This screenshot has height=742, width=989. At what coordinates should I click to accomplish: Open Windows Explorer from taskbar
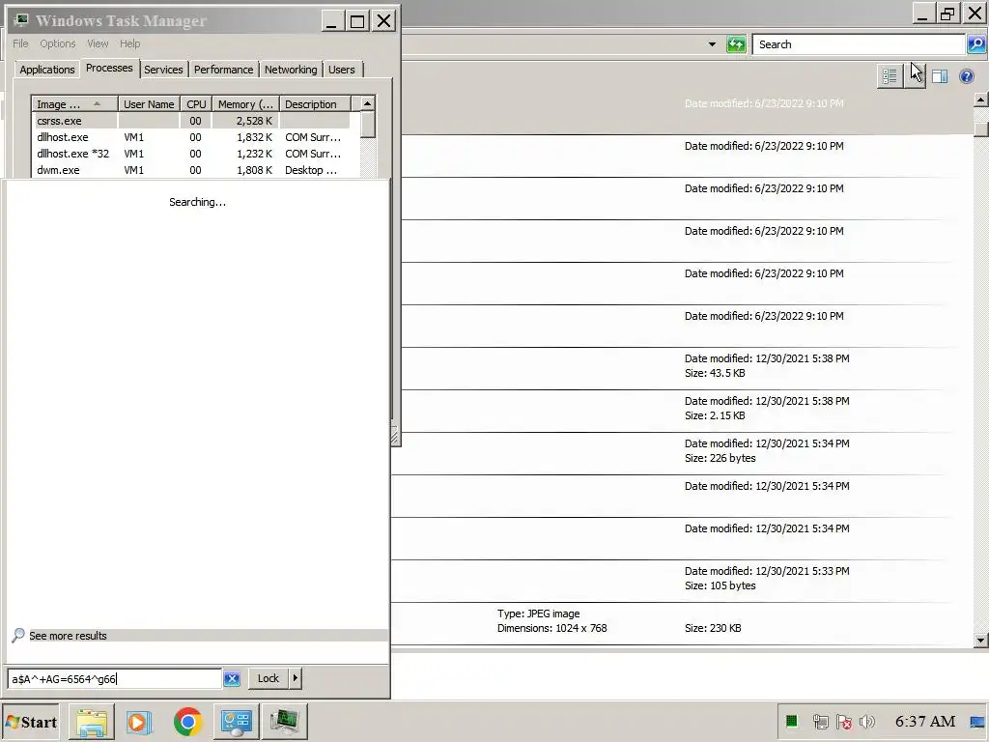[x=92, y=722]
